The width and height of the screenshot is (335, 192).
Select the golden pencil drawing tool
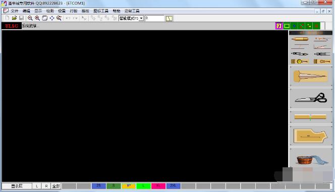[x=300, y=39]
